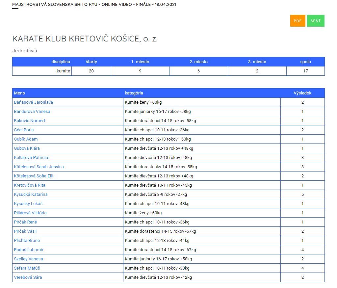Click the 2. miesto header
This screenshot has height=288, width=337.
click(x=198, y=62)
